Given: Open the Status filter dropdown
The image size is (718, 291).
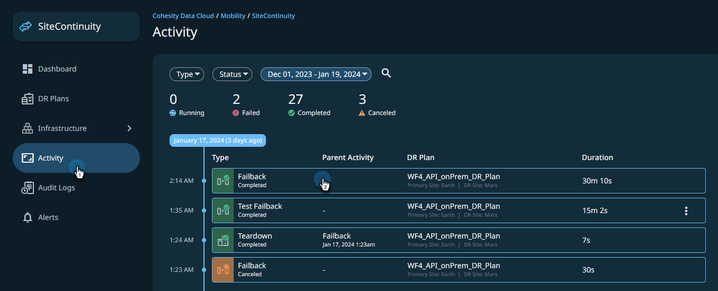Looking at the screenshot, I should 232,74.
